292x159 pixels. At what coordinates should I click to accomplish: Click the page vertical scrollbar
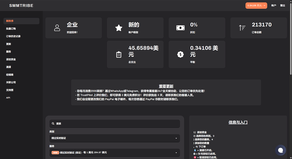[x=291, y=39]
